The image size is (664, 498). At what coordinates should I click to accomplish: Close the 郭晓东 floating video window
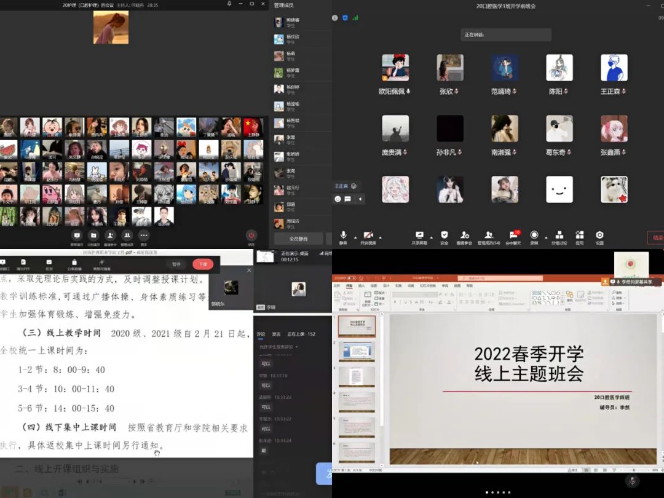(249, 271)
